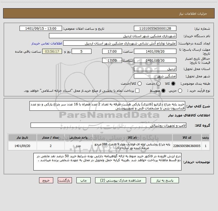The width and height of the screenshot is (218, 211).
Task: Click the طبقه بندی موضوعی label
Action: [195, 84]
